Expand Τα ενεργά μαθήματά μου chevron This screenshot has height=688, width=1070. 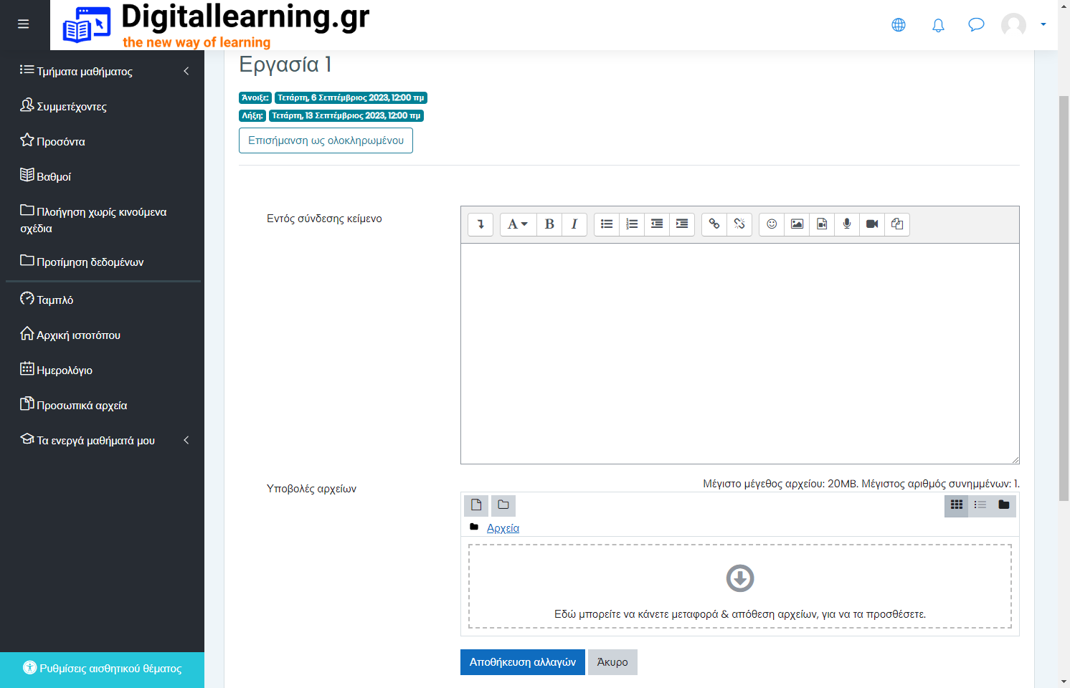(x=186, y=440)
